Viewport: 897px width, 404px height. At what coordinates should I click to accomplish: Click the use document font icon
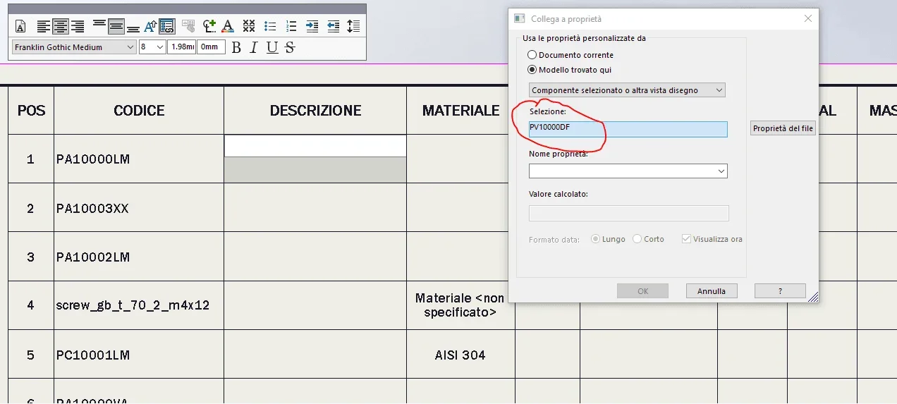coord(20,27)
